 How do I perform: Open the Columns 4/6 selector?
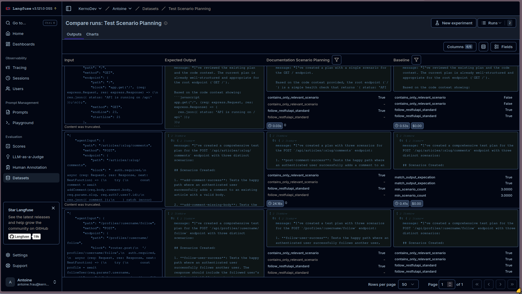pos(460,47)
